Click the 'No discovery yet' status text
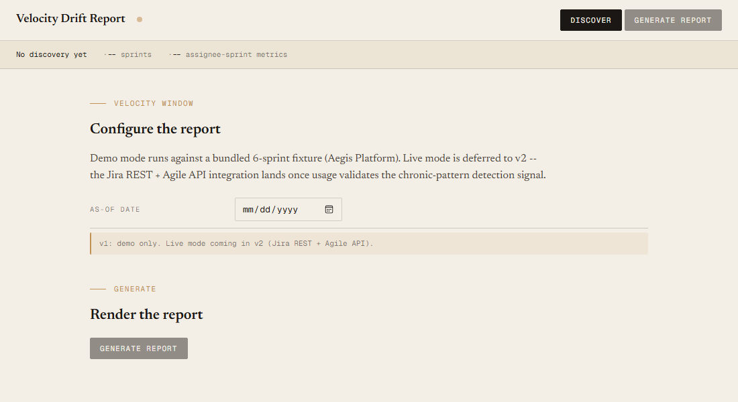The height and width of the screenshot is (402, 738). [51, 54]
